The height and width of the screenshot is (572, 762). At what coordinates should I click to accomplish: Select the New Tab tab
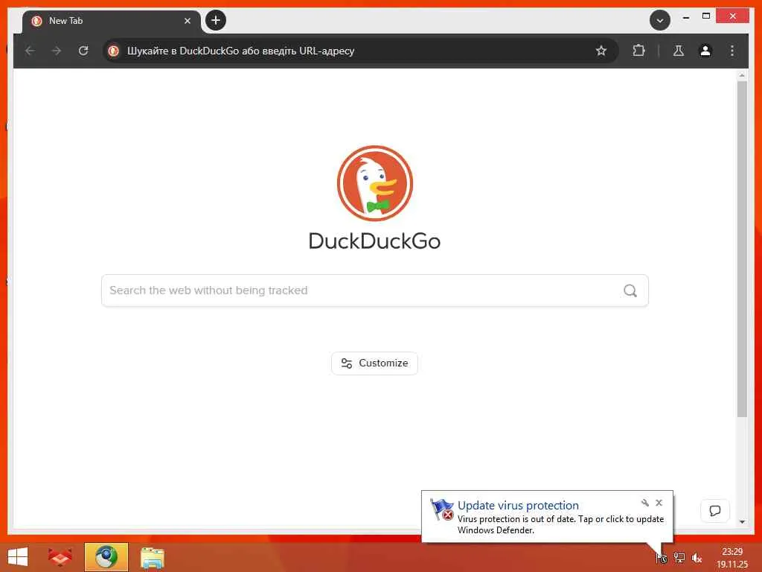pos(112,21)
